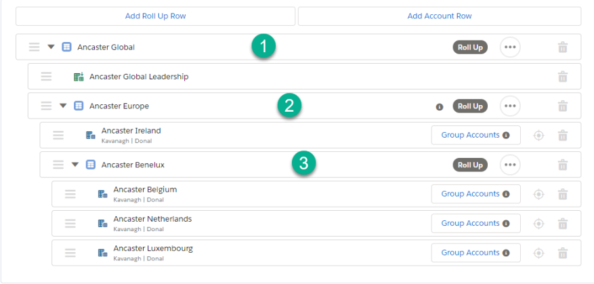Click info icon beside Ancaster Europe Roll Up
This screenshot has width=594, height=284.
point(440,107)
